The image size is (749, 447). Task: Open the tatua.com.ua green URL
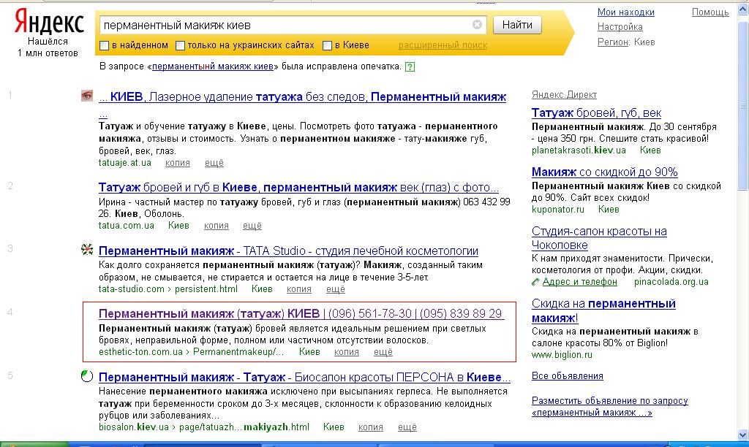click(x=126, y=226)
